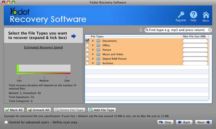216x129 pixels.
Task: Clear the Find search field
Action: [210, 30]
